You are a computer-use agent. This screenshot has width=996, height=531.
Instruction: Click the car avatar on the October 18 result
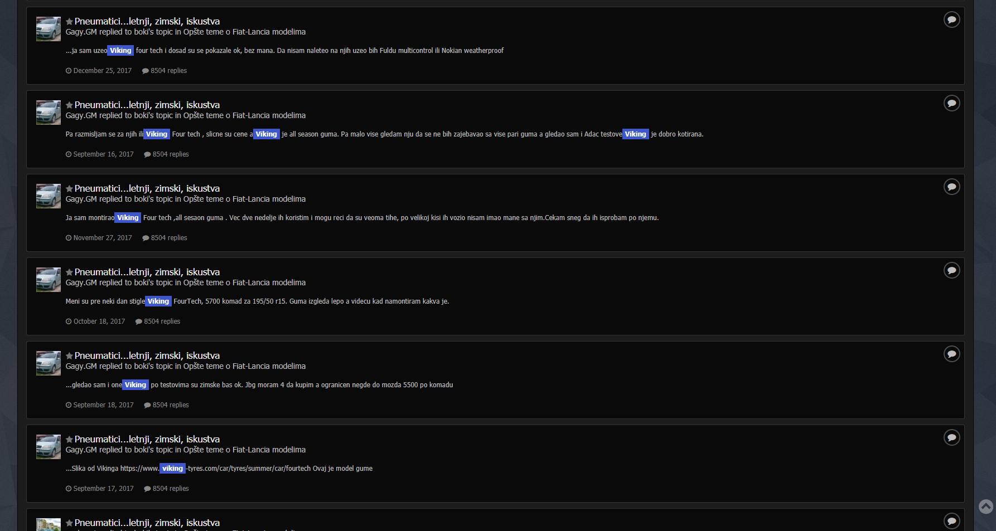coord(49,280)
